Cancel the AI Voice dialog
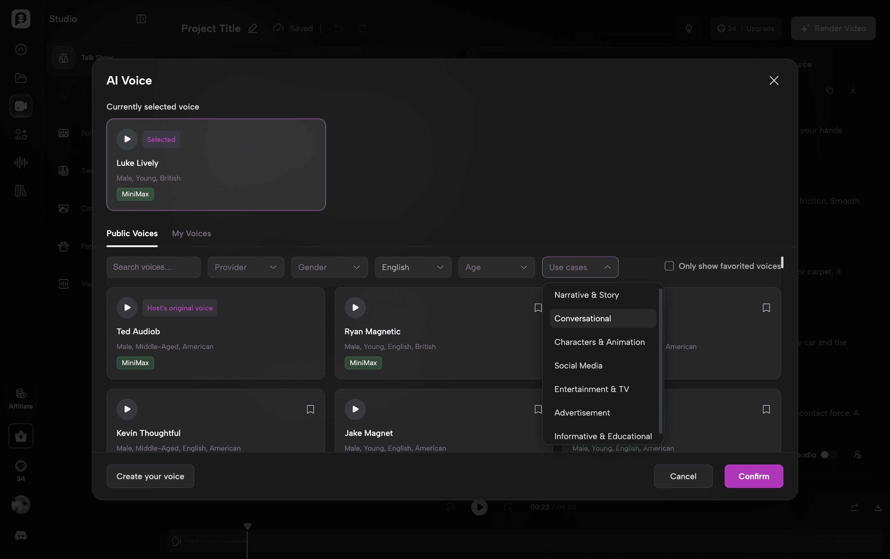Image resolution: width=890 pixels, height=559 pixels. (683, 476)
